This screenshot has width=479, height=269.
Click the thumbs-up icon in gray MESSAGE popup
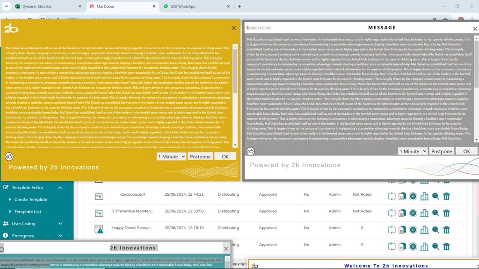(250, 151)
